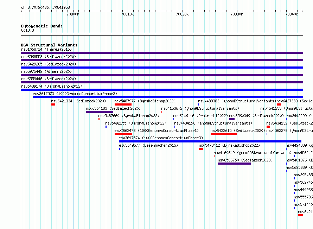
Task: Open esv3617573 (1000GenomesConsortiumPhase3) label
Action: [75, 94]
